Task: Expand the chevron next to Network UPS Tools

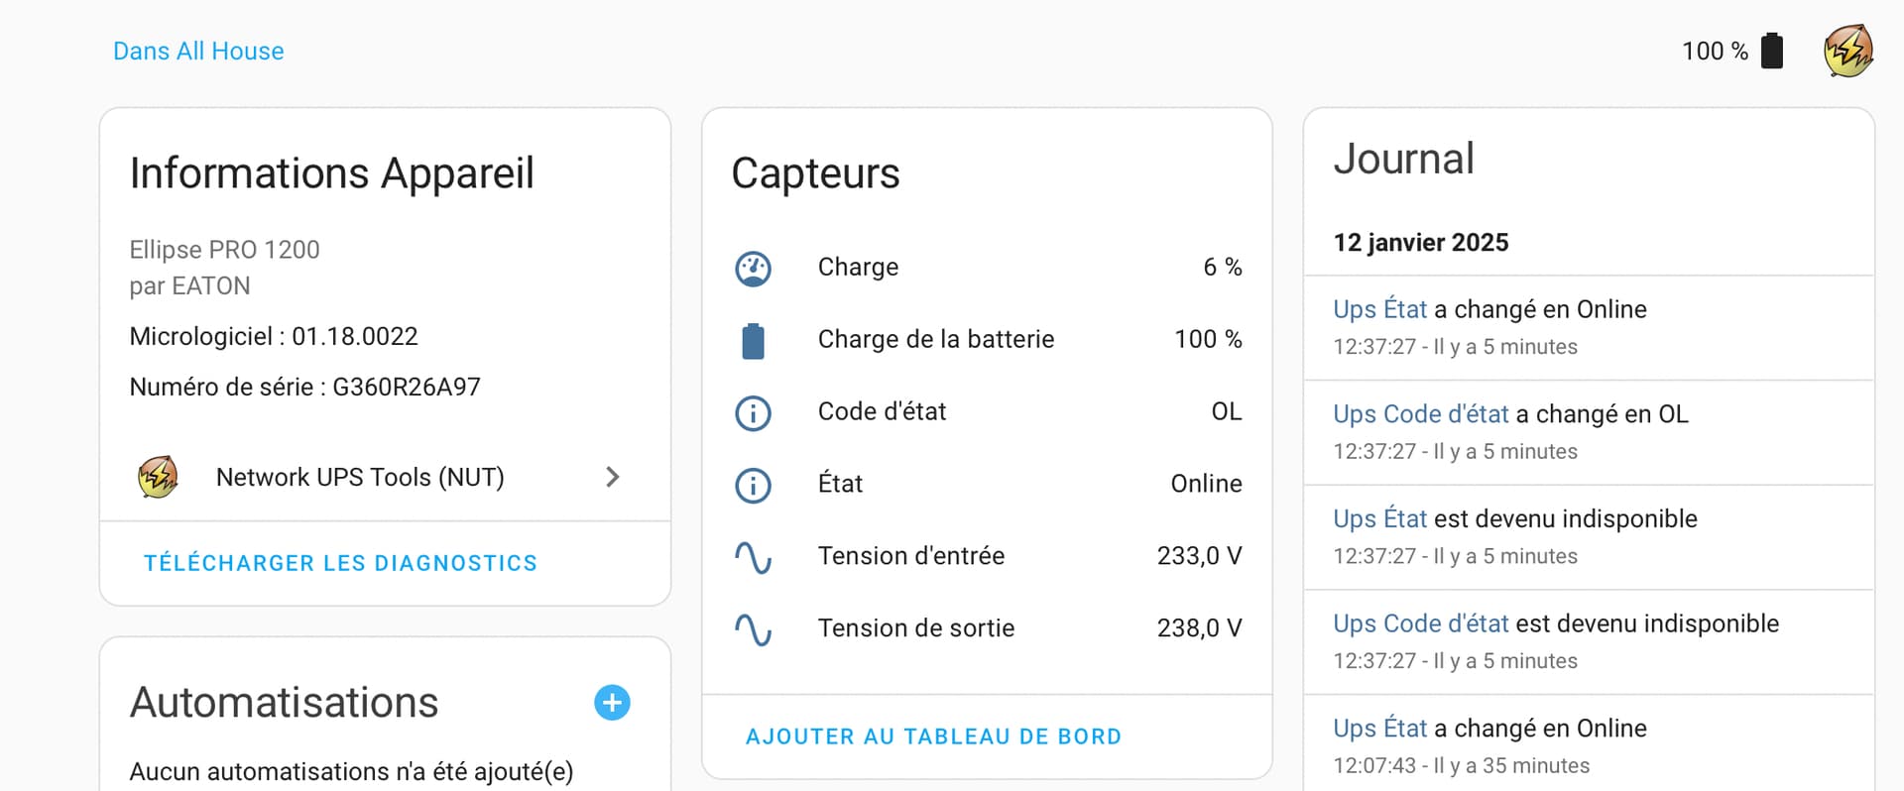Action: point(612,478)
